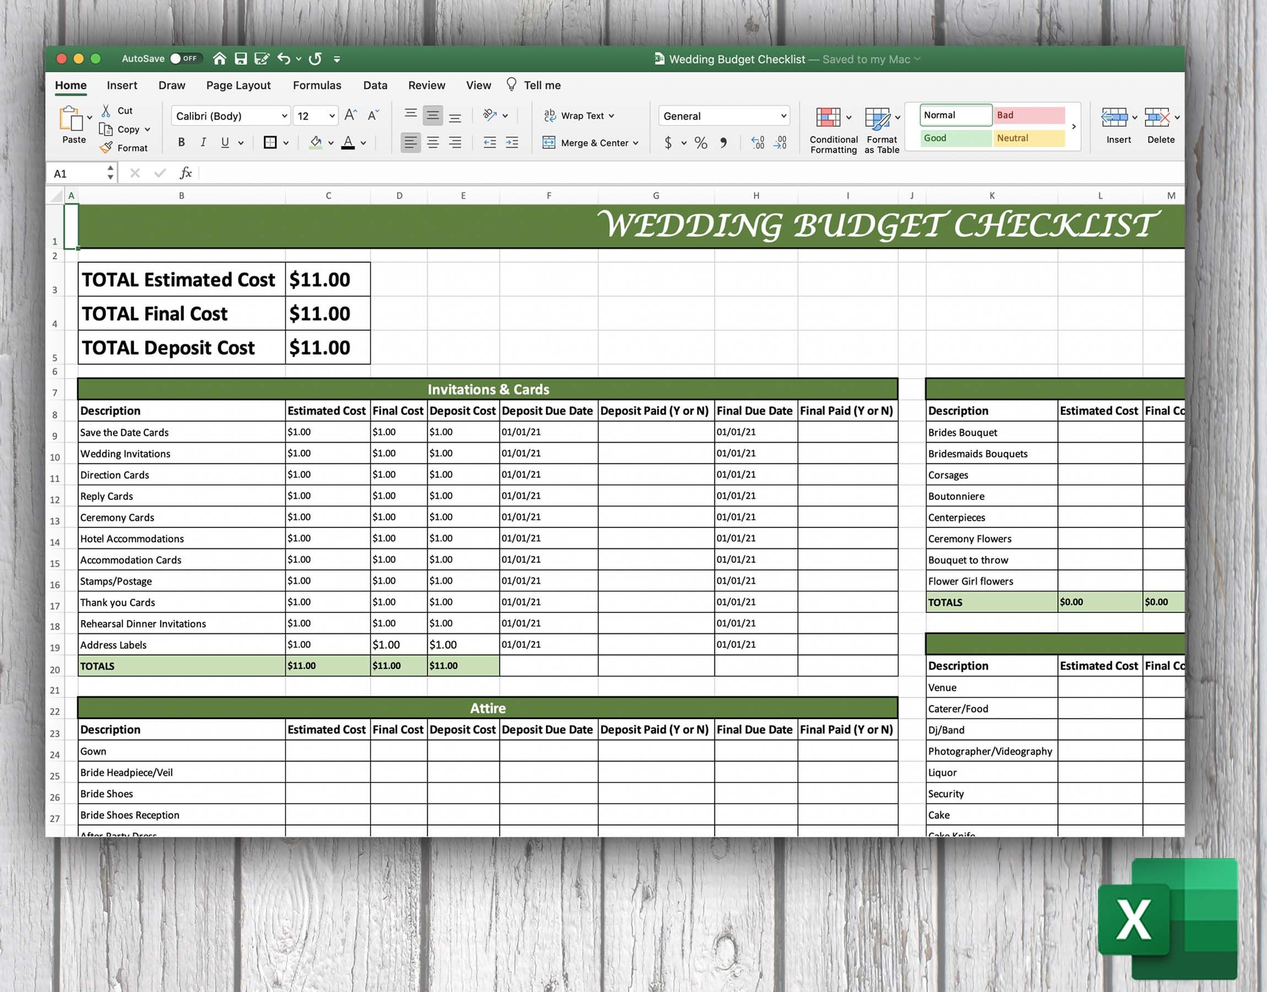Toggle italic formatting
This screenshot has width=1267, height=992.
tap(203, 142)
